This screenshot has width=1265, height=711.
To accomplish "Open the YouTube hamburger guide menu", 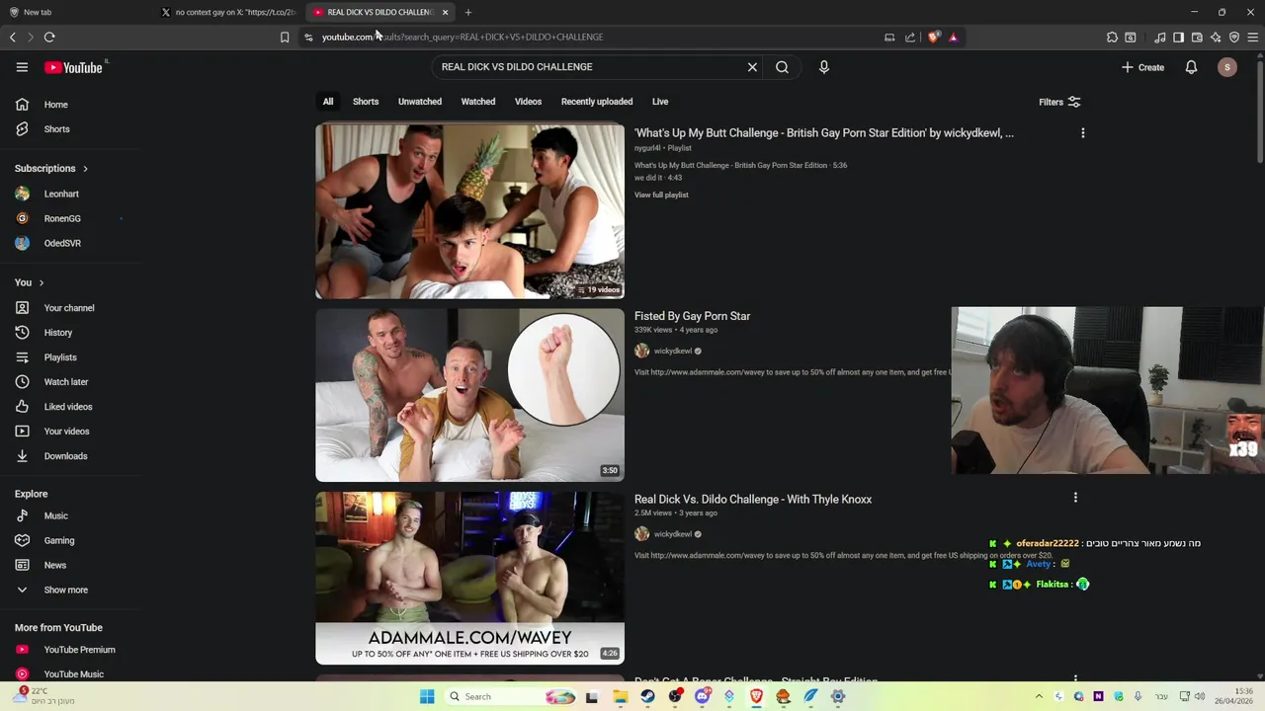I will [x=22, y=67].
